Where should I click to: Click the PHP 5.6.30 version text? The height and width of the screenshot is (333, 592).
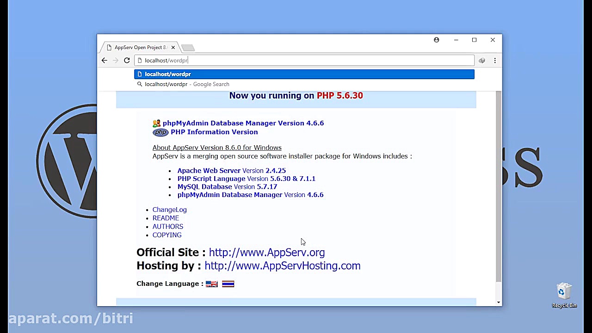[340, 96]
